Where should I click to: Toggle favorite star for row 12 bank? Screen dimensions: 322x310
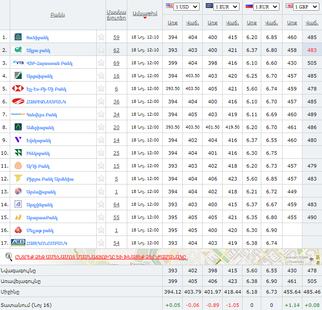pyautogui.click(x=101, y=178)
